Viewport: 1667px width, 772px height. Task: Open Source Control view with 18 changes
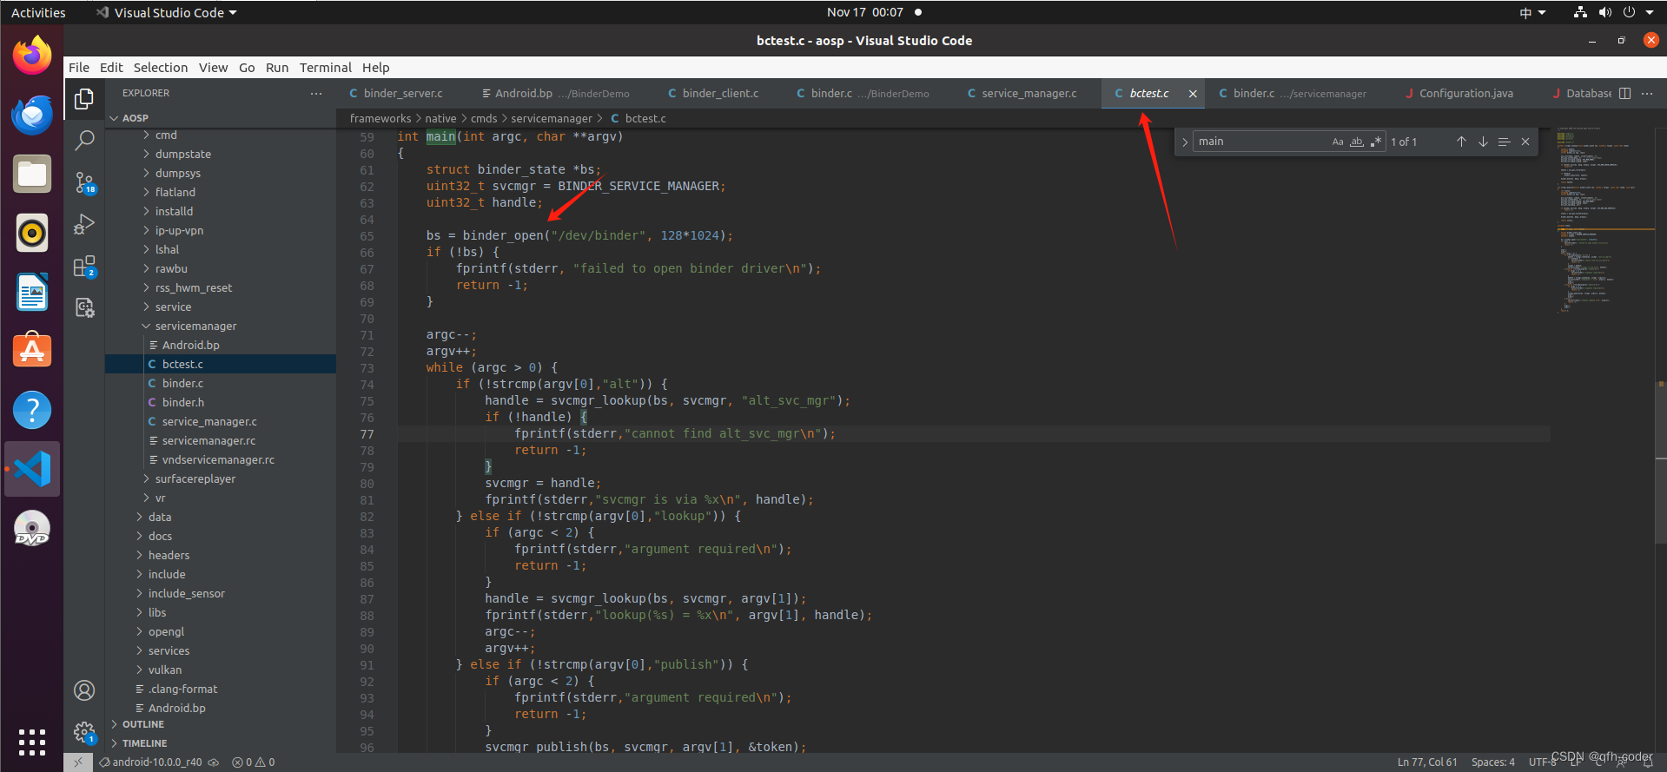pyautogui.click(x=84, y=182)
